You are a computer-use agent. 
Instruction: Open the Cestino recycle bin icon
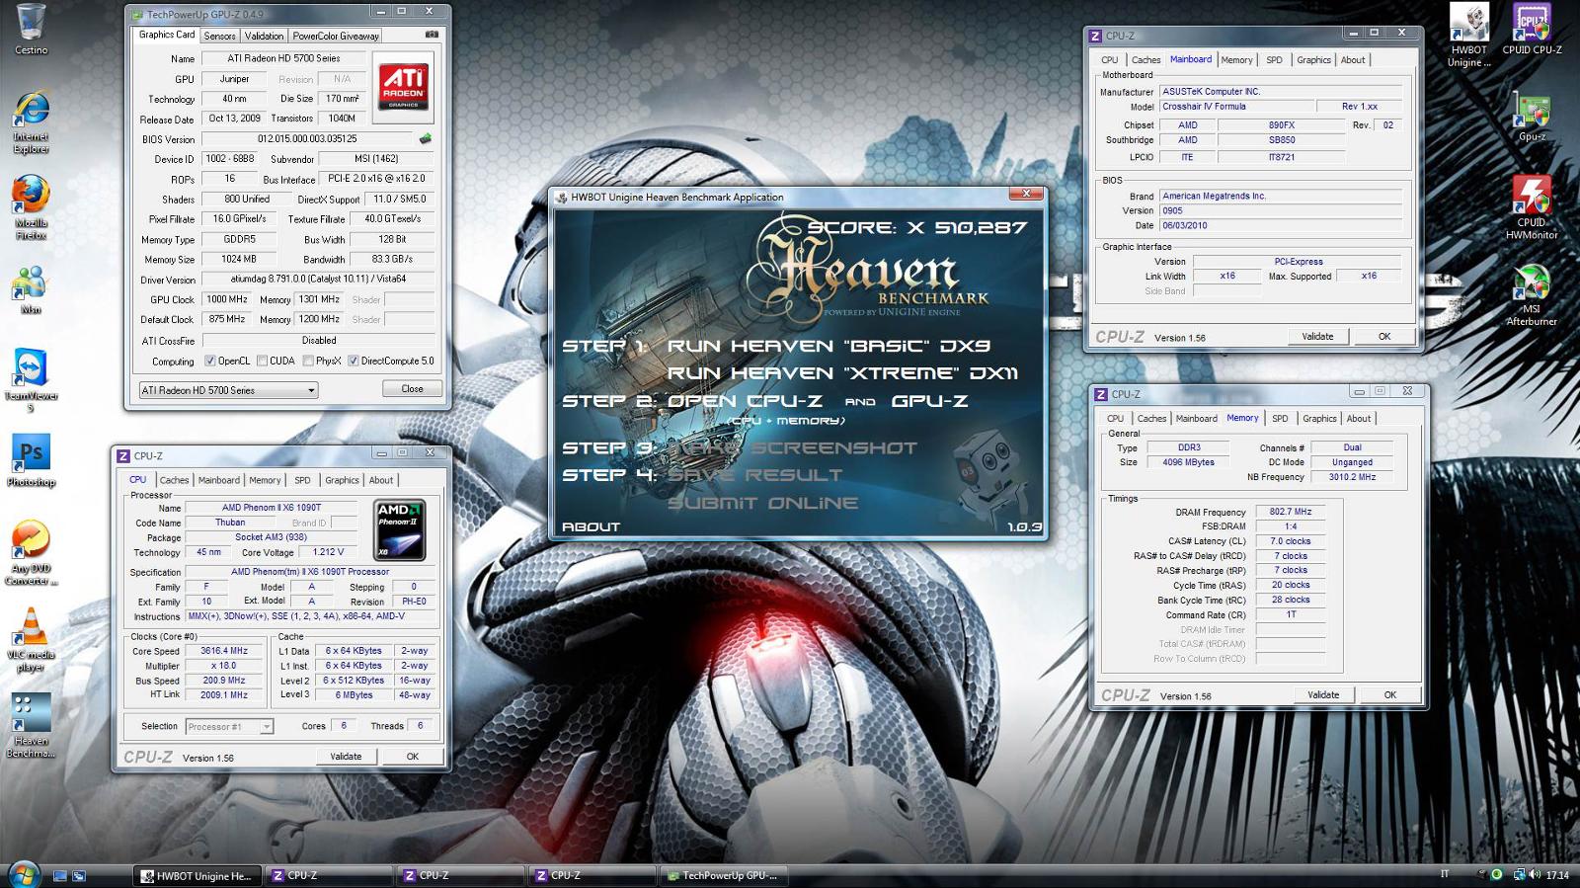31,27
